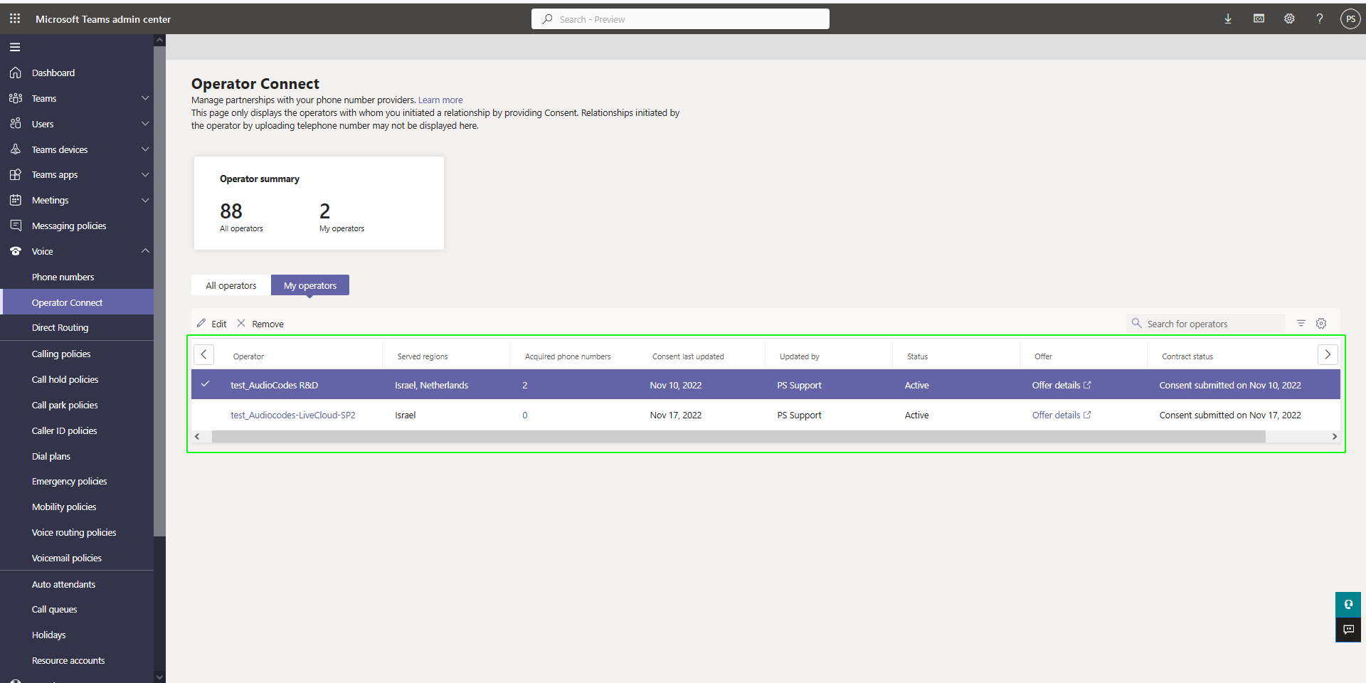Image resolution: width=1366 pixels, height=683 pixels.
Task: Open the feedback chat icon
Action: tap(1348, 630)
